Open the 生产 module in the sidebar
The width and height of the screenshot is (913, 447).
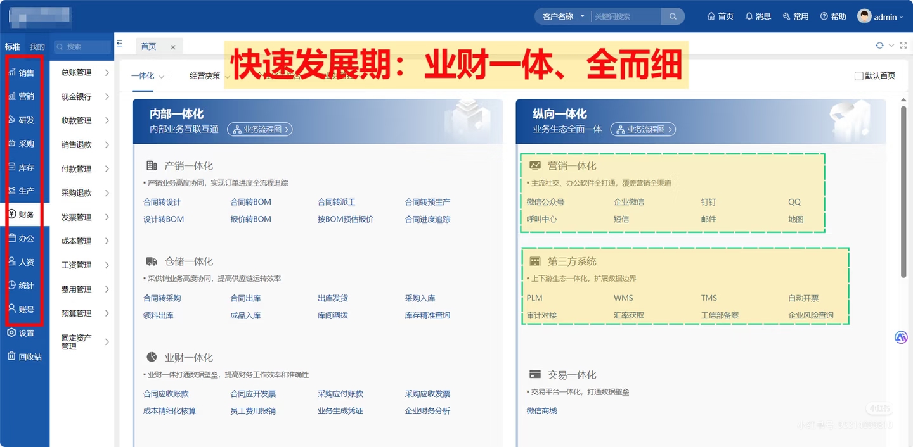pos(21,191)
